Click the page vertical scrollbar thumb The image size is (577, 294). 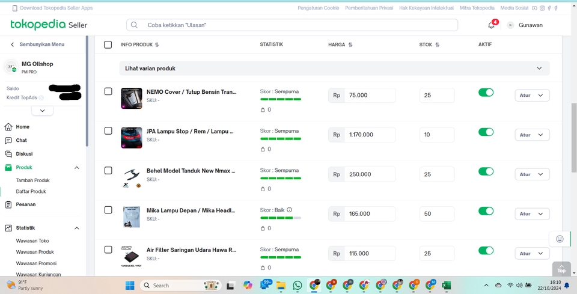(573, 138)
